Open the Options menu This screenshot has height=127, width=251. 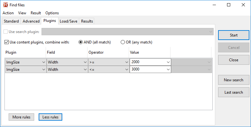[52, 13]
